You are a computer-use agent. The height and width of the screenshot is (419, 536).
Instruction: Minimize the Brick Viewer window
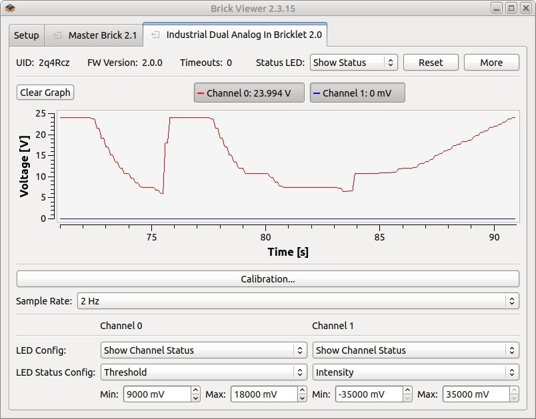[497, 8]
